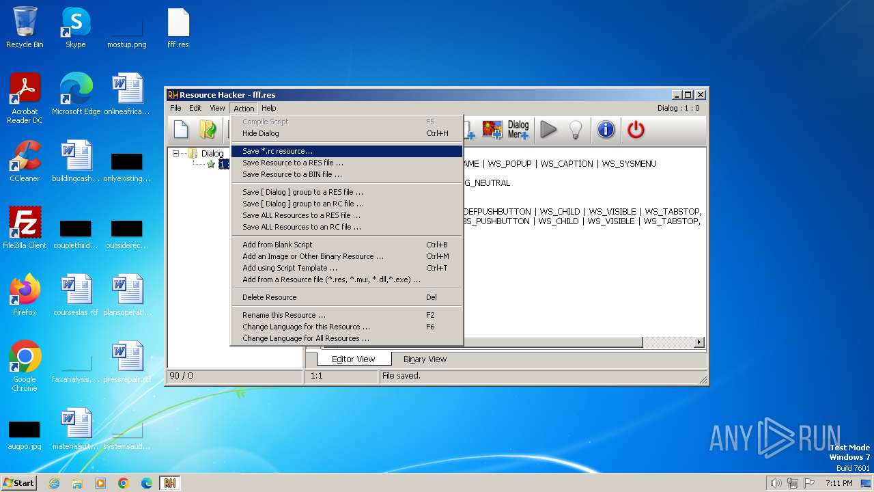Viewport: 874px width, 492px height.
Task: Open Firefox desktop shortcut
Action: point(25,296)
